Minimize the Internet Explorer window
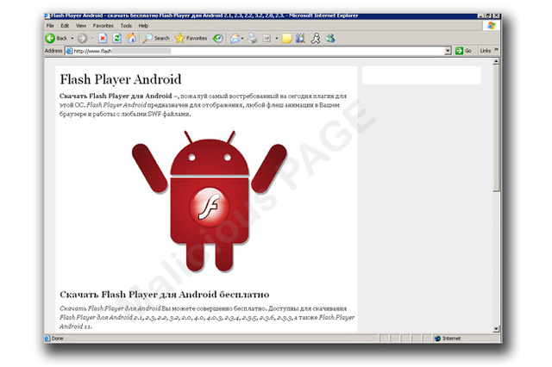The width and height of the screenshot is (552, 367). pyautogui.click(x=480, y=16)
